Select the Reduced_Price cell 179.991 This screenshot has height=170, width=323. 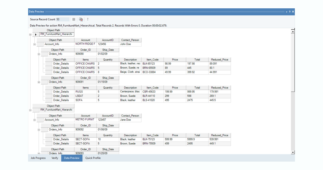click(220, 92)
